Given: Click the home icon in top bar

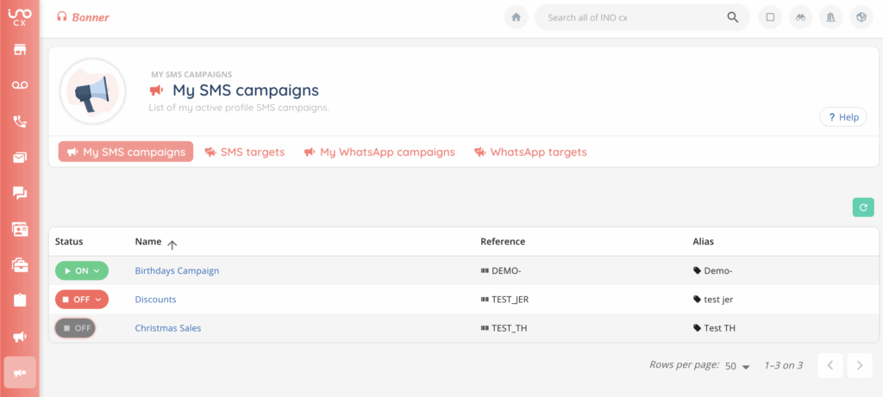Looking at the screenshot, I should click(516, 17).
